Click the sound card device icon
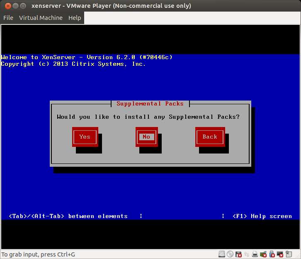 click(263, 254)
